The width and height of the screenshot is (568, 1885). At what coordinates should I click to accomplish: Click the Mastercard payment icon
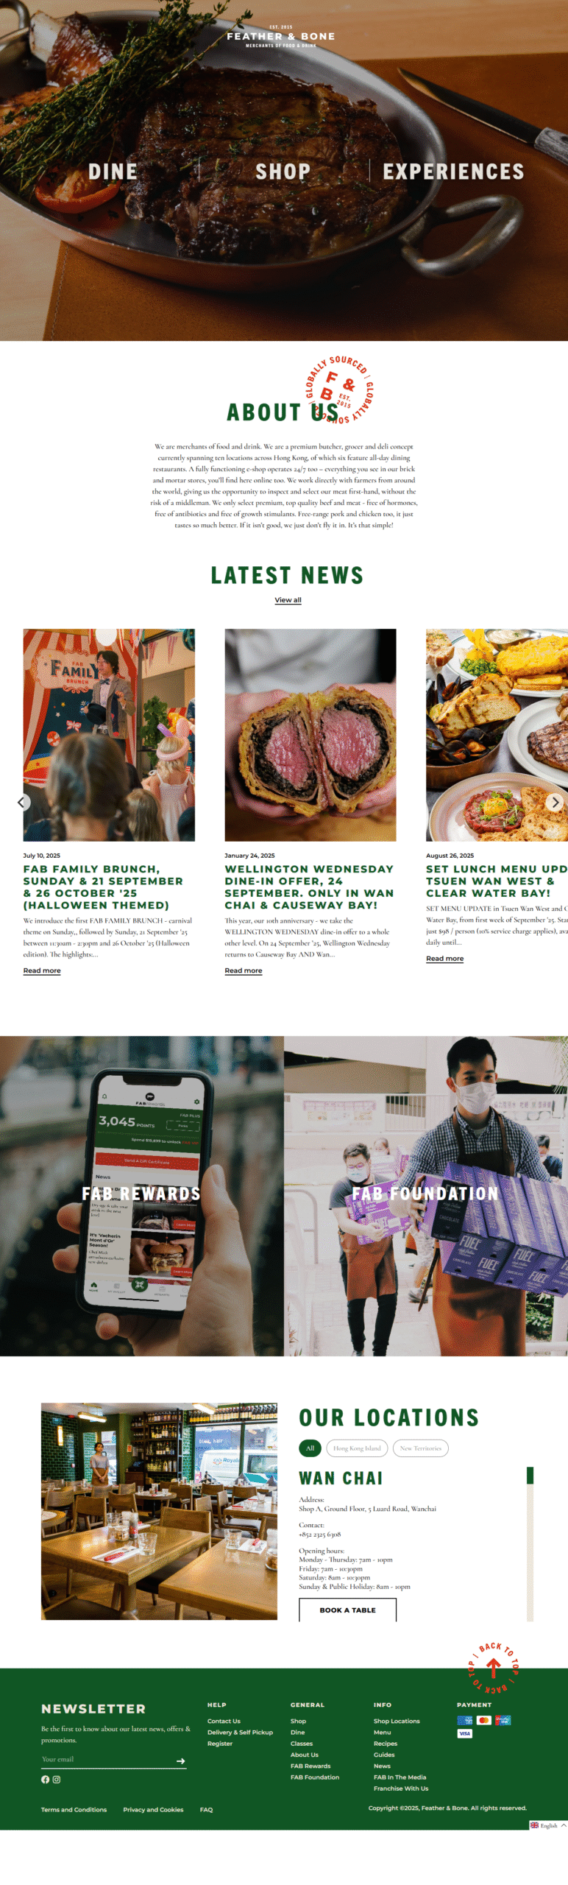483,1720
